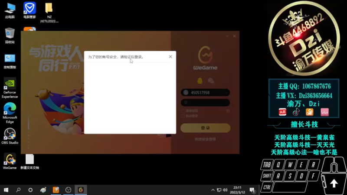Close the account security verification dialog
Viewport: 347px width, 195px height.
tap(170, 57)
